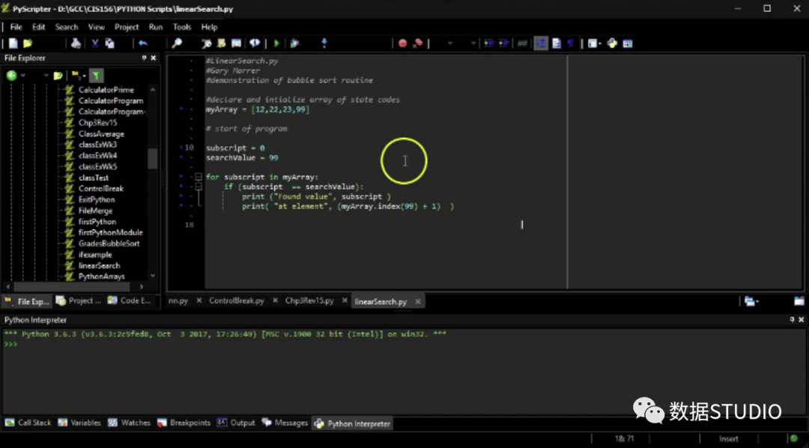This screenshot has width=809, height=448.
Task: Select linearSearch in the file tree
Action: coord(99,265)
